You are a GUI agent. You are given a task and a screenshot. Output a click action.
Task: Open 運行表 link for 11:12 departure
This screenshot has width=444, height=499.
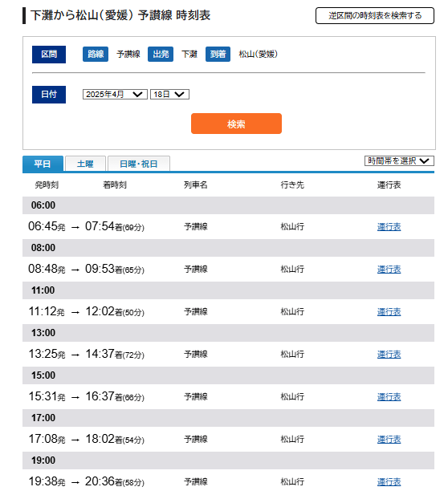(389, 312)
